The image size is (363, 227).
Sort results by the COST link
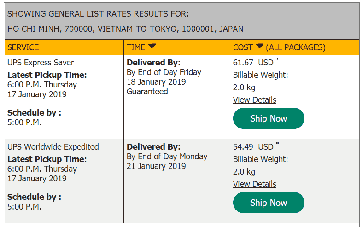pos(243,47)
